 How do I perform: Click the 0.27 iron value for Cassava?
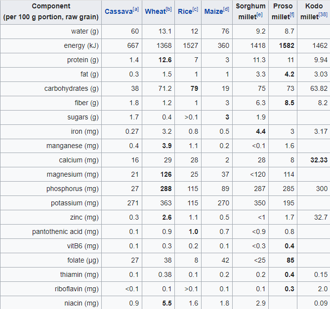coord(132,131)
